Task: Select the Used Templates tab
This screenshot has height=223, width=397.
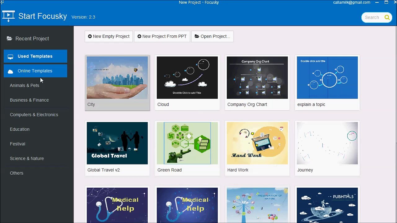Action: [35, 56]
